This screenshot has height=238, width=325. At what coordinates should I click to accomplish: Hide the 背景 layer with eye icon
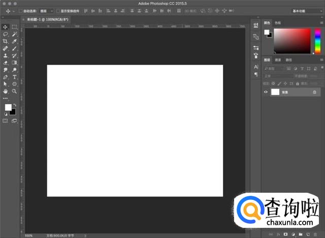[x=266, y=92]
